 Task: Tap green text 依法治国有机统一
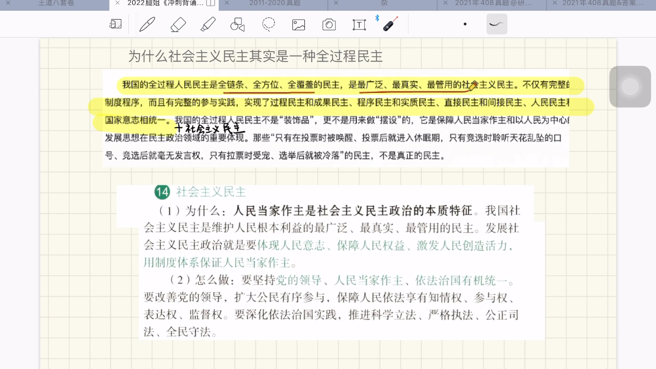[461, 281]
